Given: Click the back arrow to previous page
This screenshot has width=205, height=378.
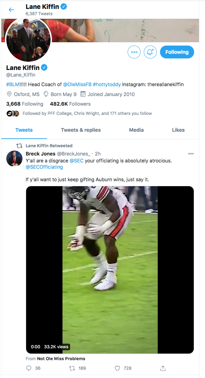Looking at the screenshot, I should pos(11,10).
